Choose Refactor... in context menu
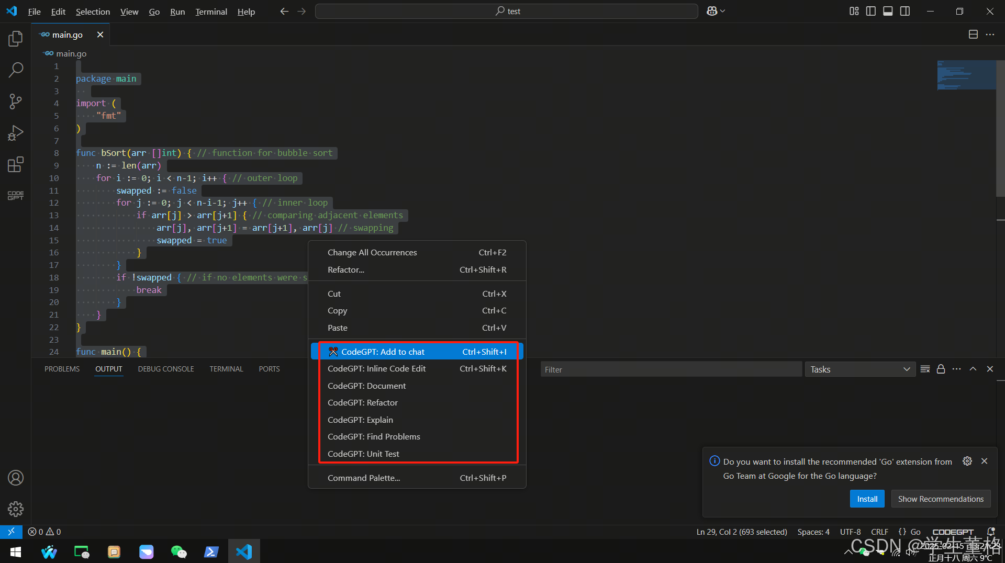The width and height of the screenshot is (1005, 563). pos(417,269)
